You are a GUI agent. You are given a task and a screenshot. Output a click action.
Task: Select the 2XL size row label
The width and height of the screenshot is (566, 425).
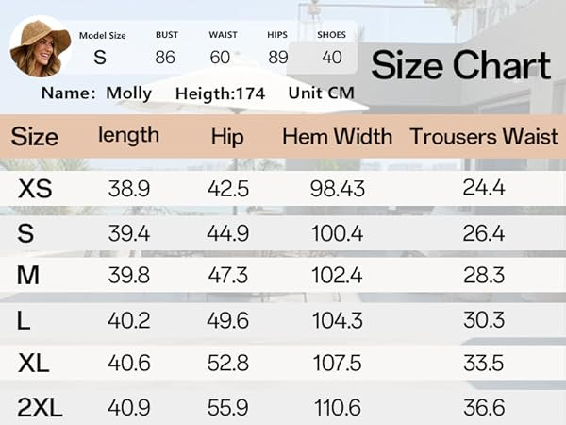(39, 407)
